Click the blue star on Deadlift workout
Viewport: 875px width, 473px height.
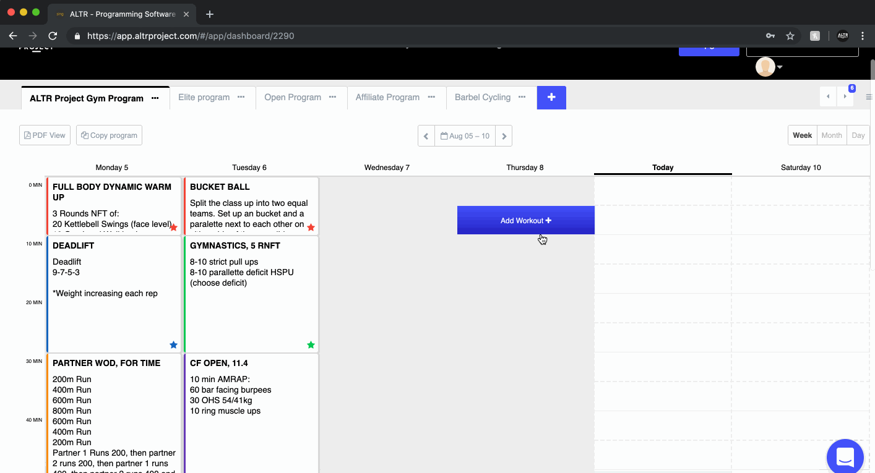173,345
